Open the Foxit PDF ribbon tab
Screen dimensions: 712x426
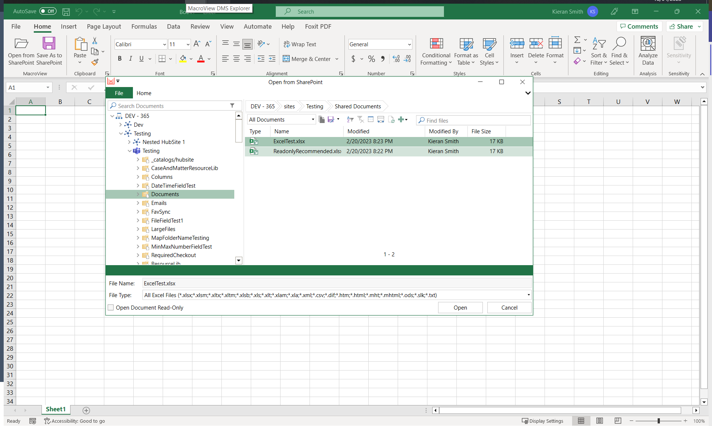point(318,26)
